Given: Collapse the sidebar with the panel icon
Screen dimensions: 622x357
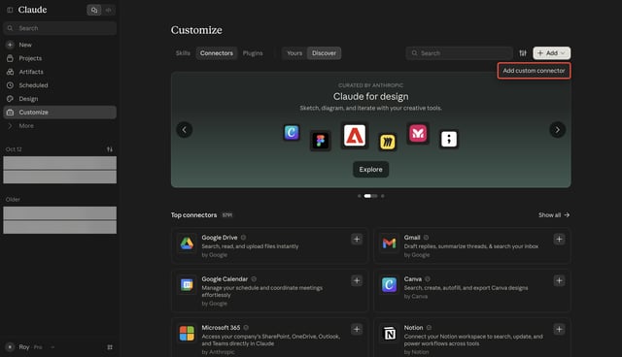Looking at the screenshot, I should click(10, 10).
